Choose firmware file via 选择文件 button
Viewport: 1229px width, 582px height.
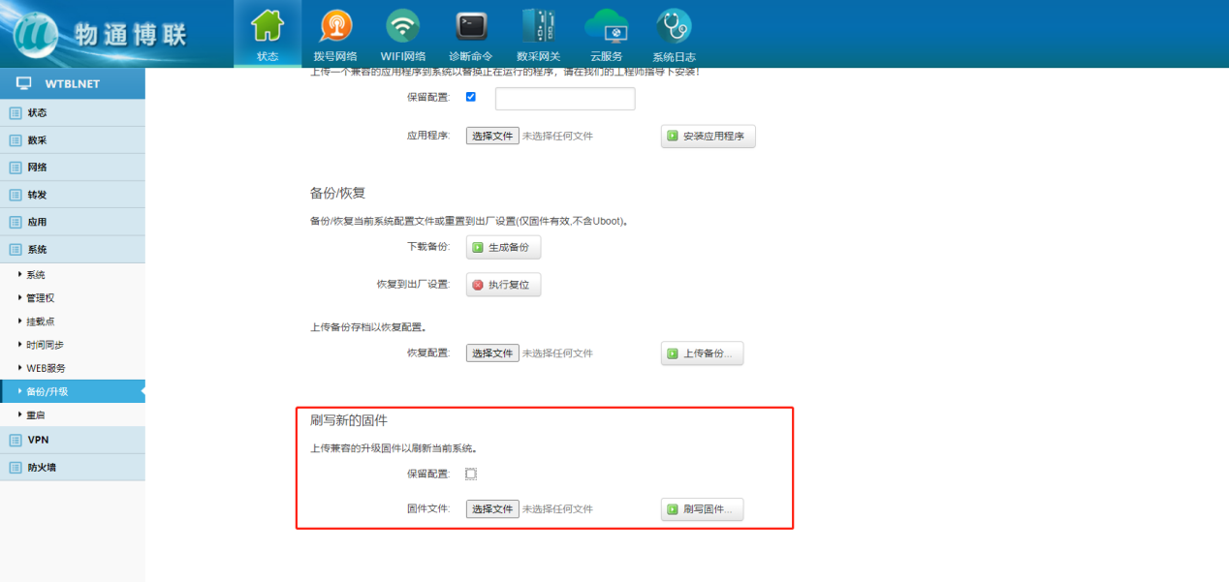click(492, 509)
